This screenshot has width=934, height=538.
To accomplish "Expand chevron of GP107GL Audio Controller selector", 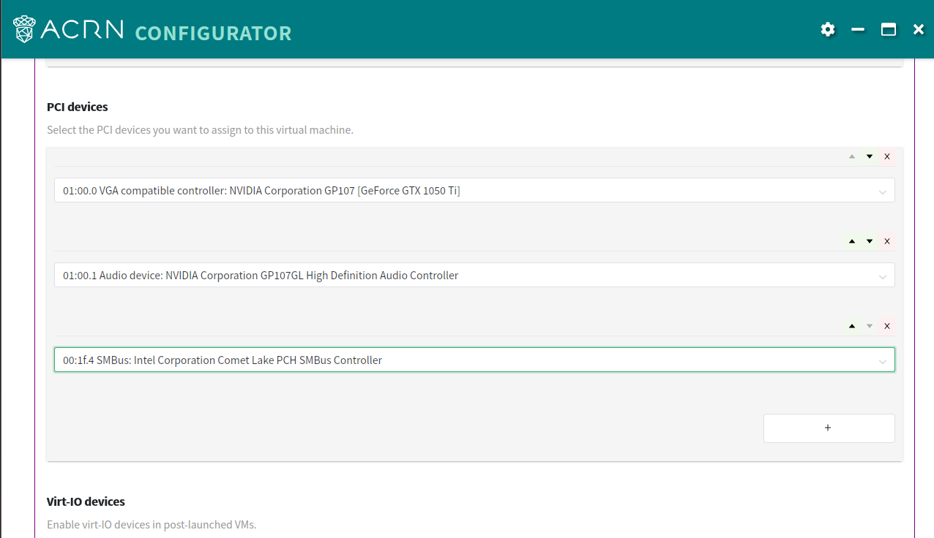I will (883, 276).
